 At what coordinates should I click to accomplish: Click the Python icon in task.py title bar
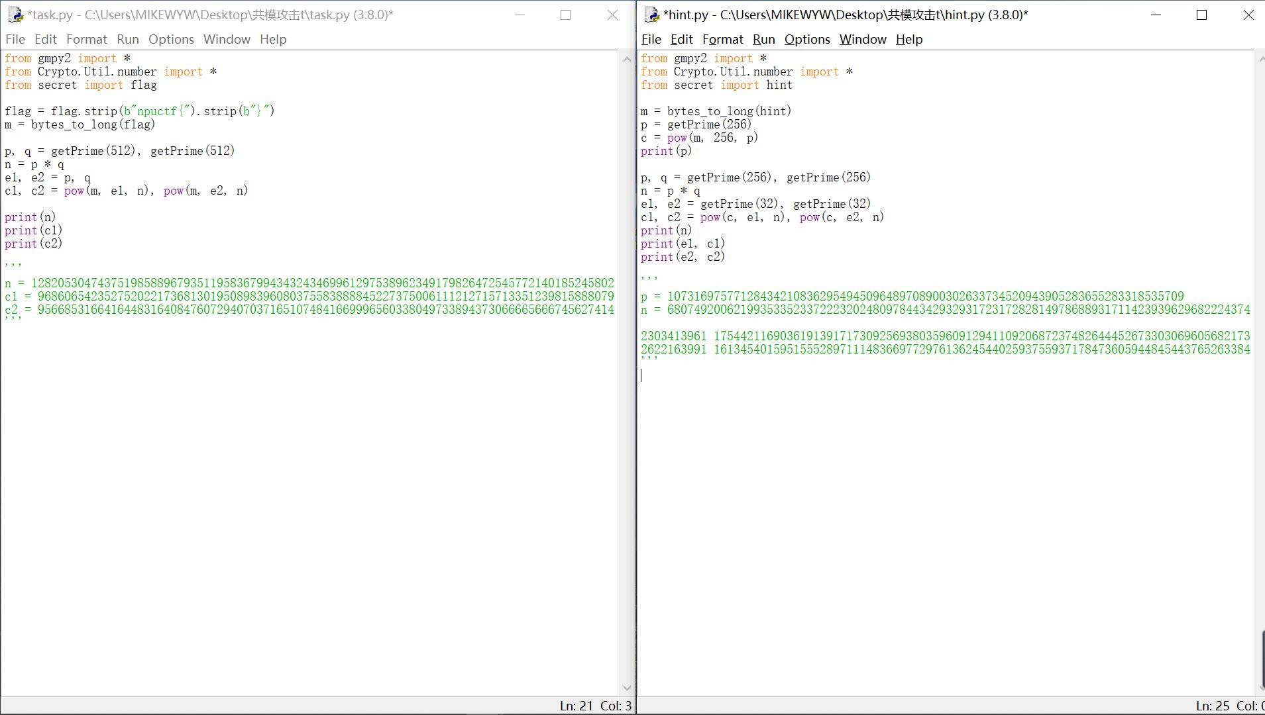pyautogui.click(x=15, y=15)
